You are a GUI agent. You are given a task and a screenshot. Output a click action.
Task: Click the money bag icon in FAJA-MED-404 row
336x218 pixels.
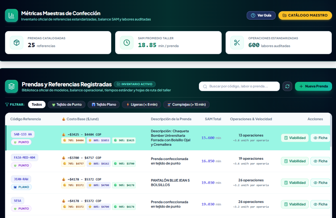(x=64, y=158)
